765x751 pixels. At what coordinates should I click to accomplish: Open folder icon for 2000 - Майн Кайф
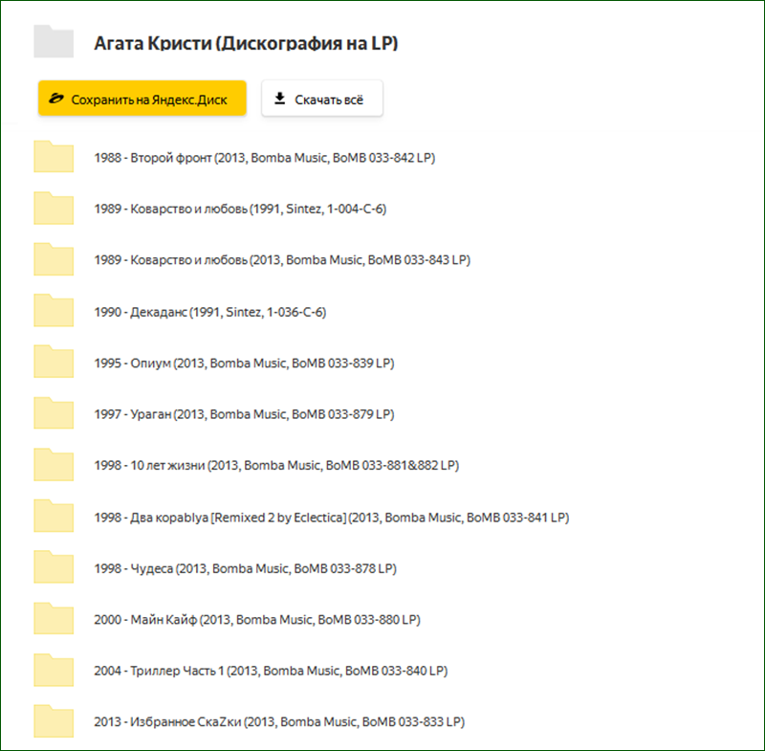tap(54, 618)
